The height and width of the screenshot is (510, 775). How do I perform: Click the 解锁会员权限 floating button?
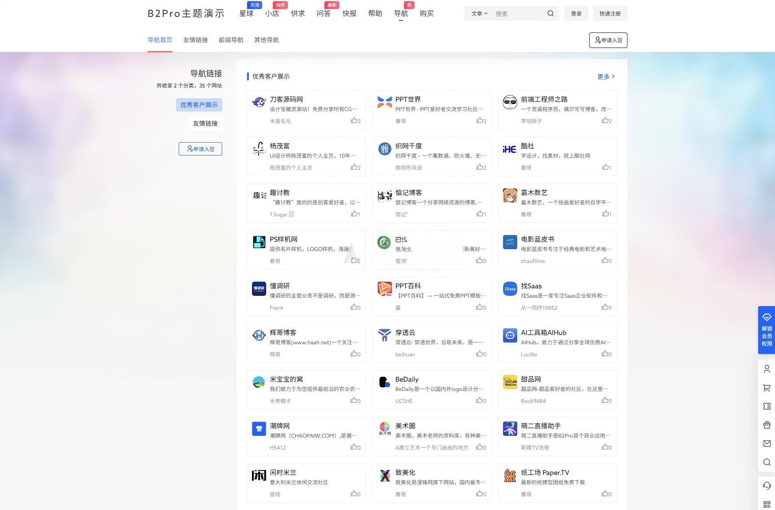coord(767,330)
